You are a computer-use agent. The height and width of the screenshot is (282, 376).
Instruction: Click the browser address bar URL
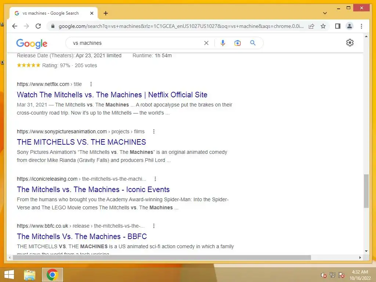pos(181,26)
